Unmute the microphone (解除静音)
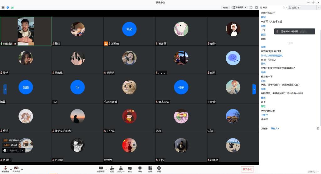Viewport: 321px width, 174px height. (x=5, y=169)
